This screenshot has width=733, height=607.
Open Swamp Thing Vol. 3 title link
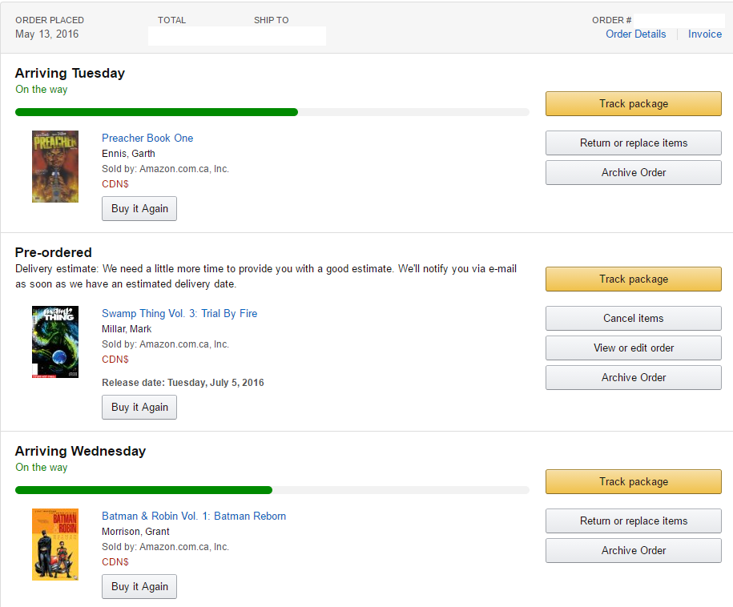(179, 313)
